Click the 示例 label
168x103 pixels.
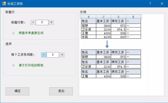point(83,12)
